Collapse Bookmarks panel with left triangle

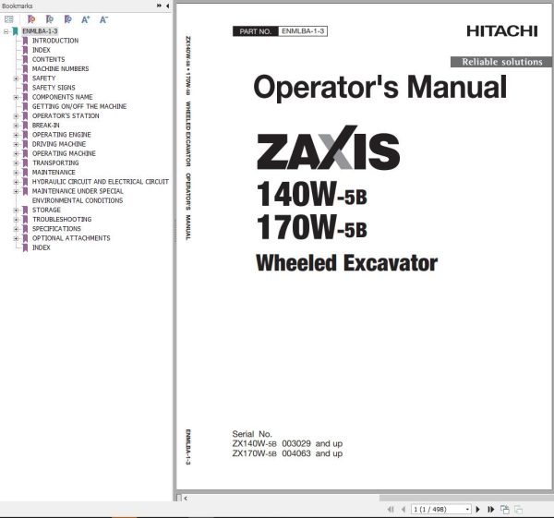(167, 6)
